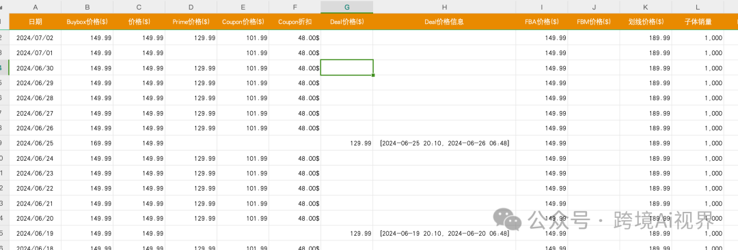This screenshot has height=250, width=738.
Task: Click the 日期 header cell
Action: pos(35,22)
